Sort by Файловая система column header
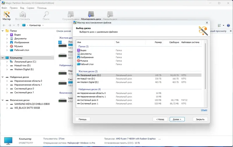233x147 pixels. point(191,42)
